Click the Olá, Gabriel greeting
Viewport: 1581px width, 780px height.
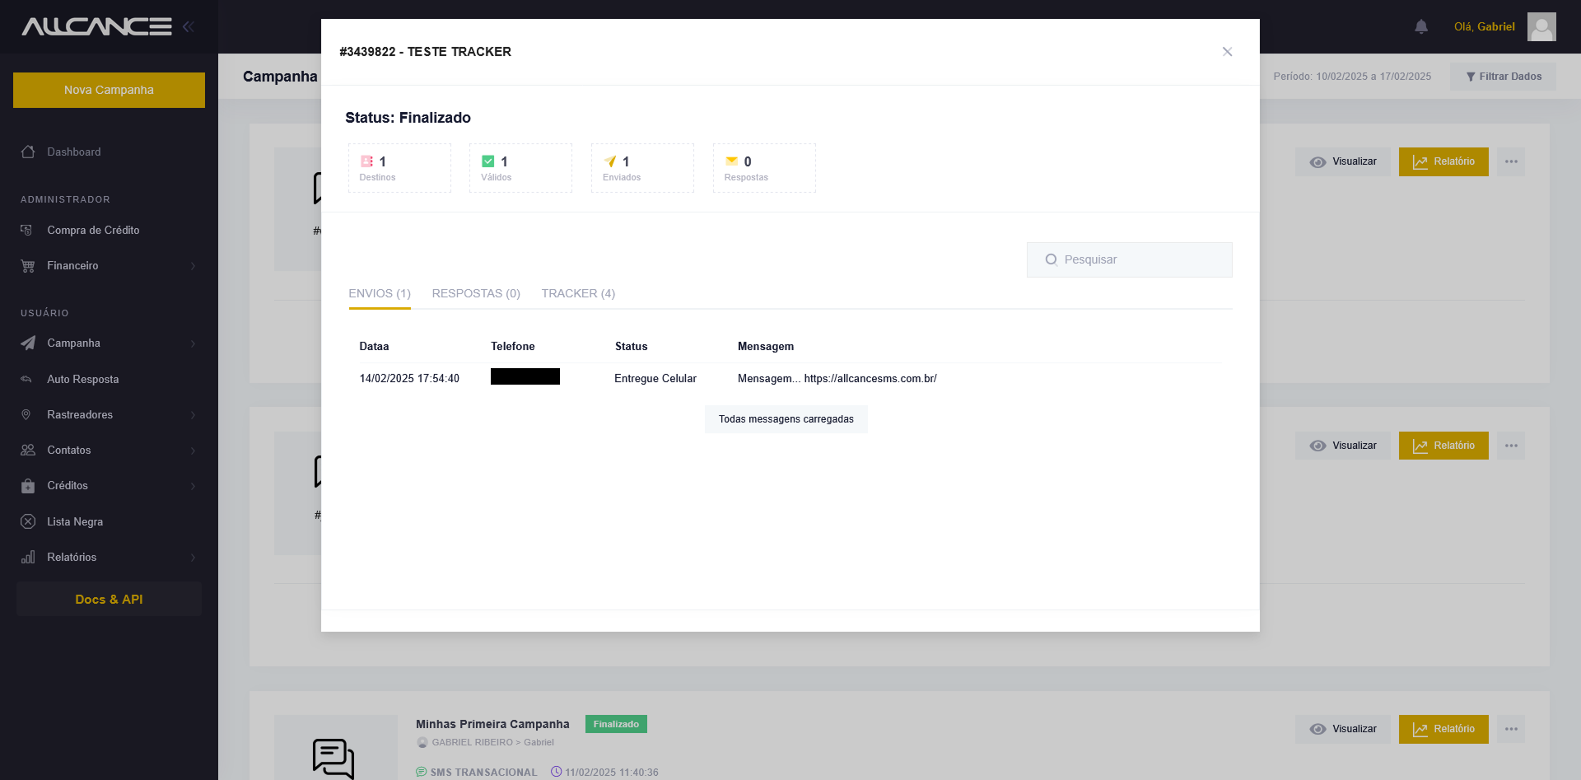pyautogui.click(x=1484, y=26)
